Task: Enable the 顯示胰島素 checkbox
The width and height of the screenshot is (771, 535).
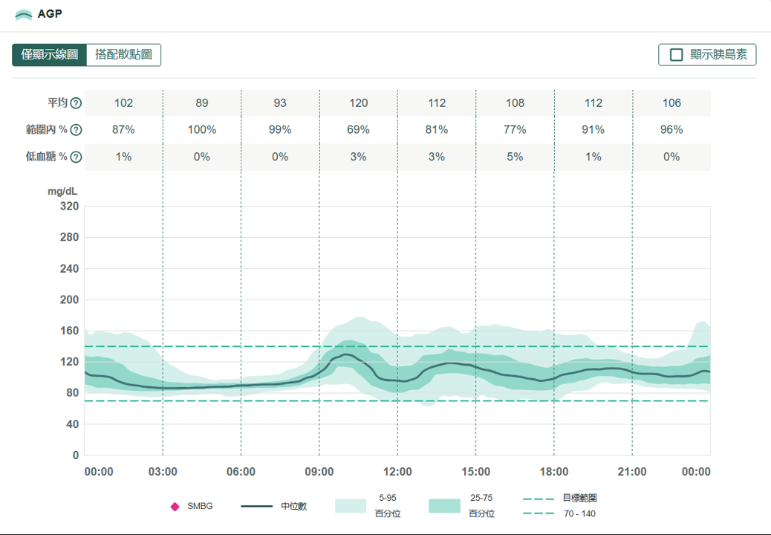Action: click(676, 55)
